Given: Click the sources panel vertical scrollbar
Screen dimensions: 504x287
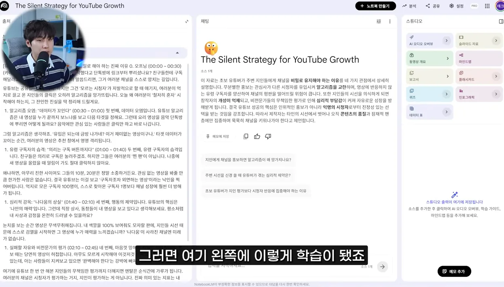Looking at the screenshot, I should [x=188, y=152].
